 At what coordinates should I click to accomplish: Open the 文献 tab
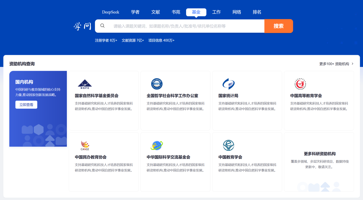(x=156, y=12)
